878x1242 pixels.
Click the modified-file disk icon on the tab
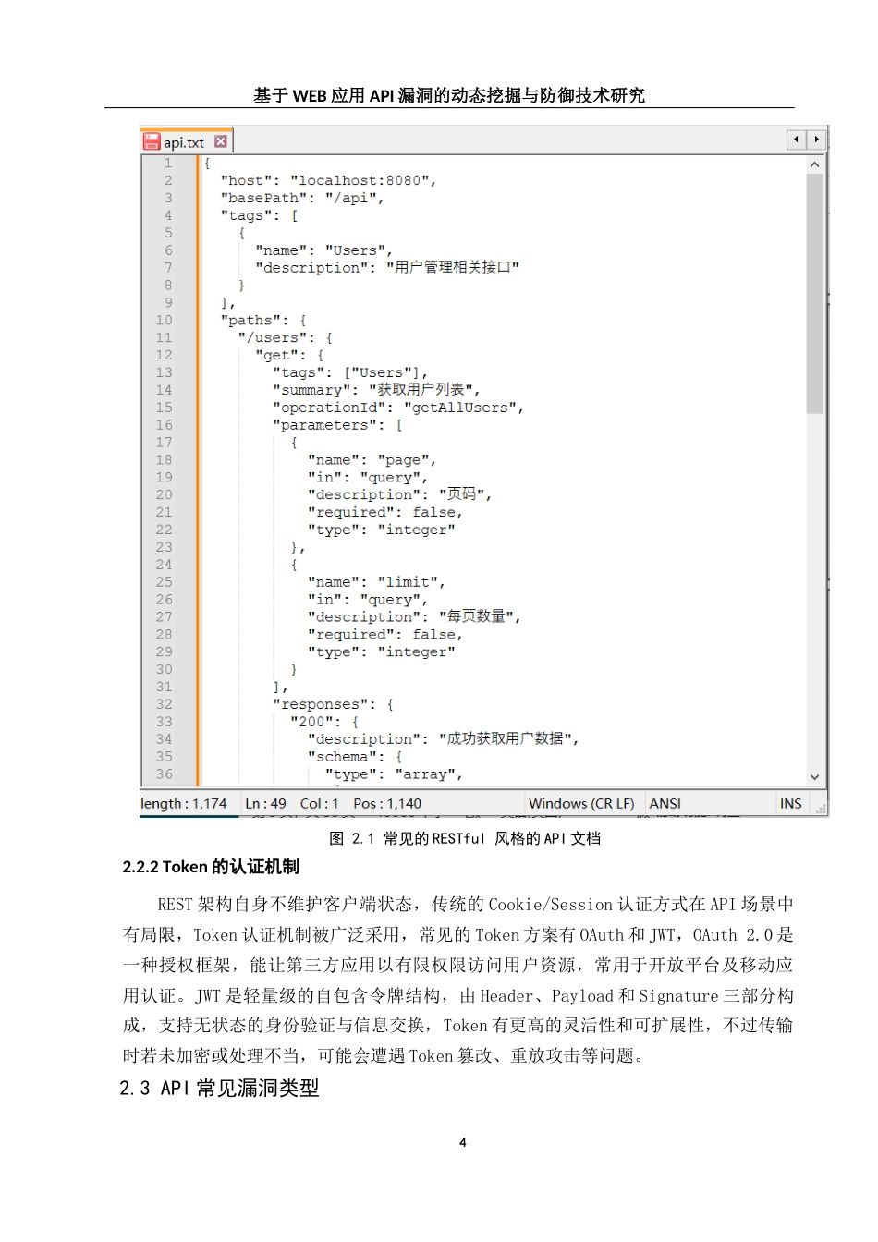point(151,140)
